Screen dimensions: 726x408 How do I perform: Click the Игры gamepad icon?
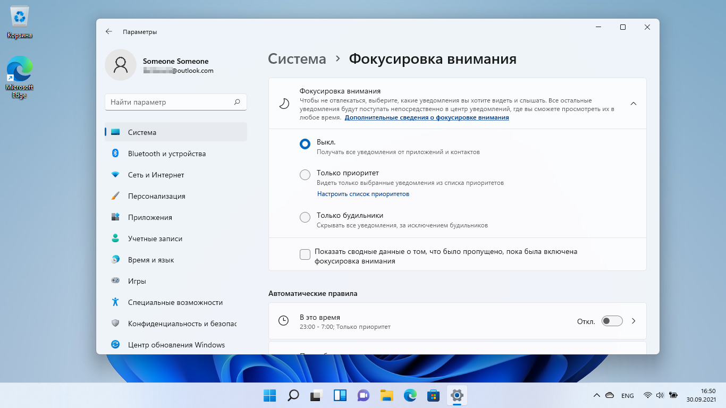(115, 280)
